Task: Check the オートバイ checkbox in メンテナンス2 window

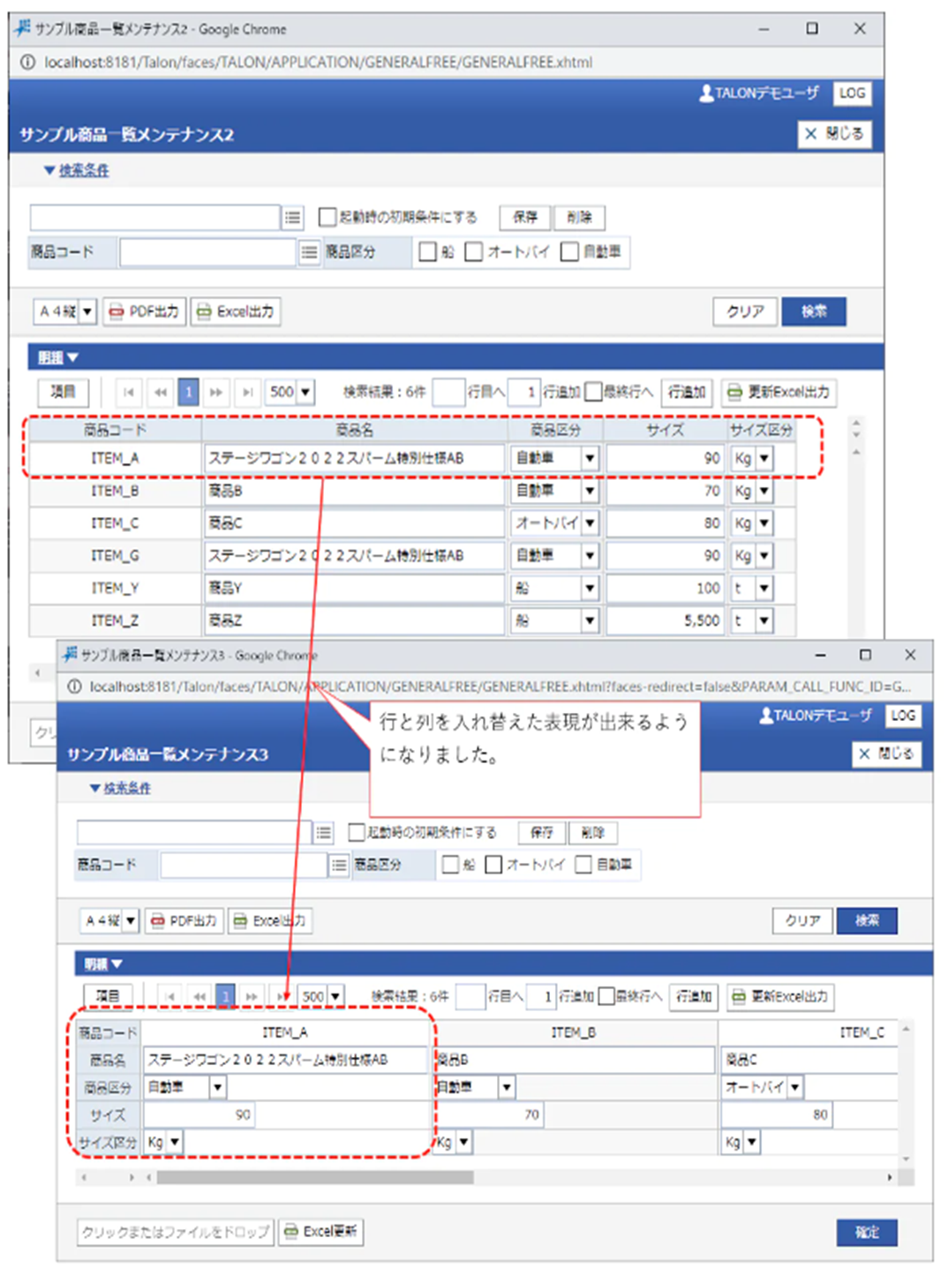Action: point(474,252)
